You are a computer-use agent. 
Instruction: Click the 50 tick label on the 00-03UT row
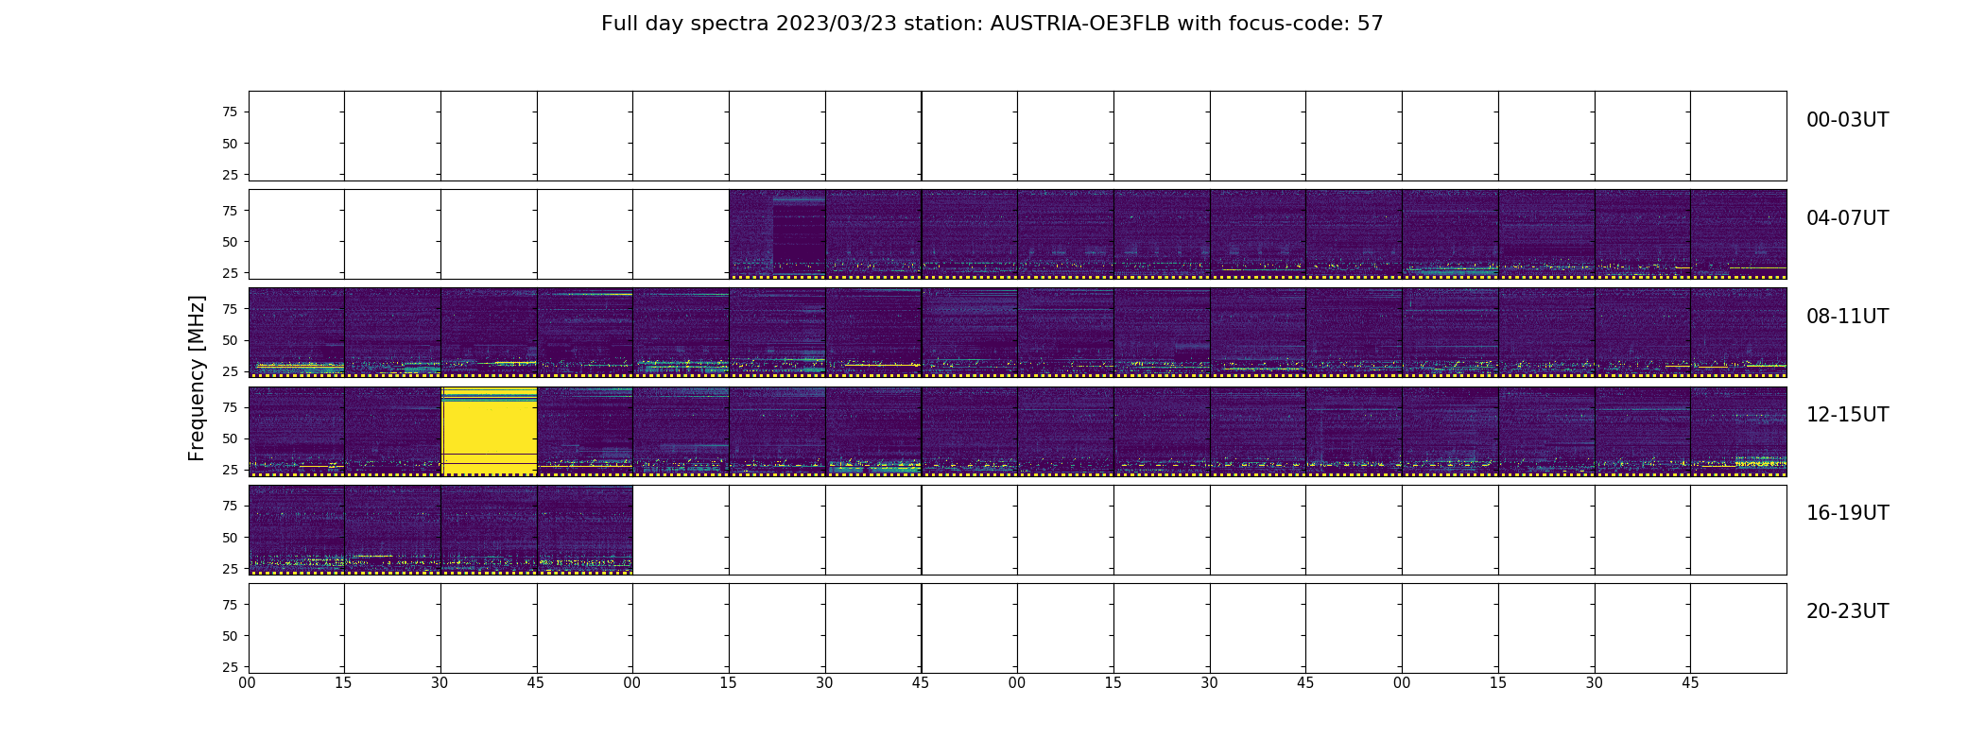[x=230, y=144]
